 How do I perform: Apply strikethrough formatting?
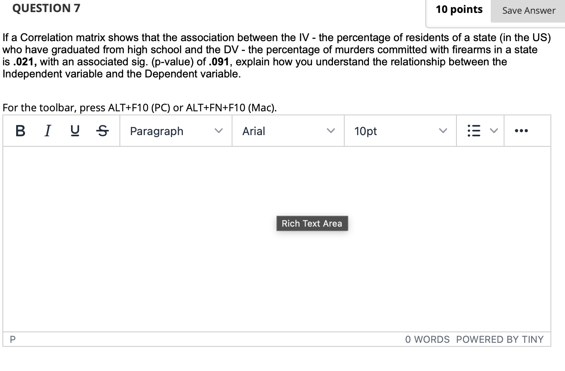(103, 131)
